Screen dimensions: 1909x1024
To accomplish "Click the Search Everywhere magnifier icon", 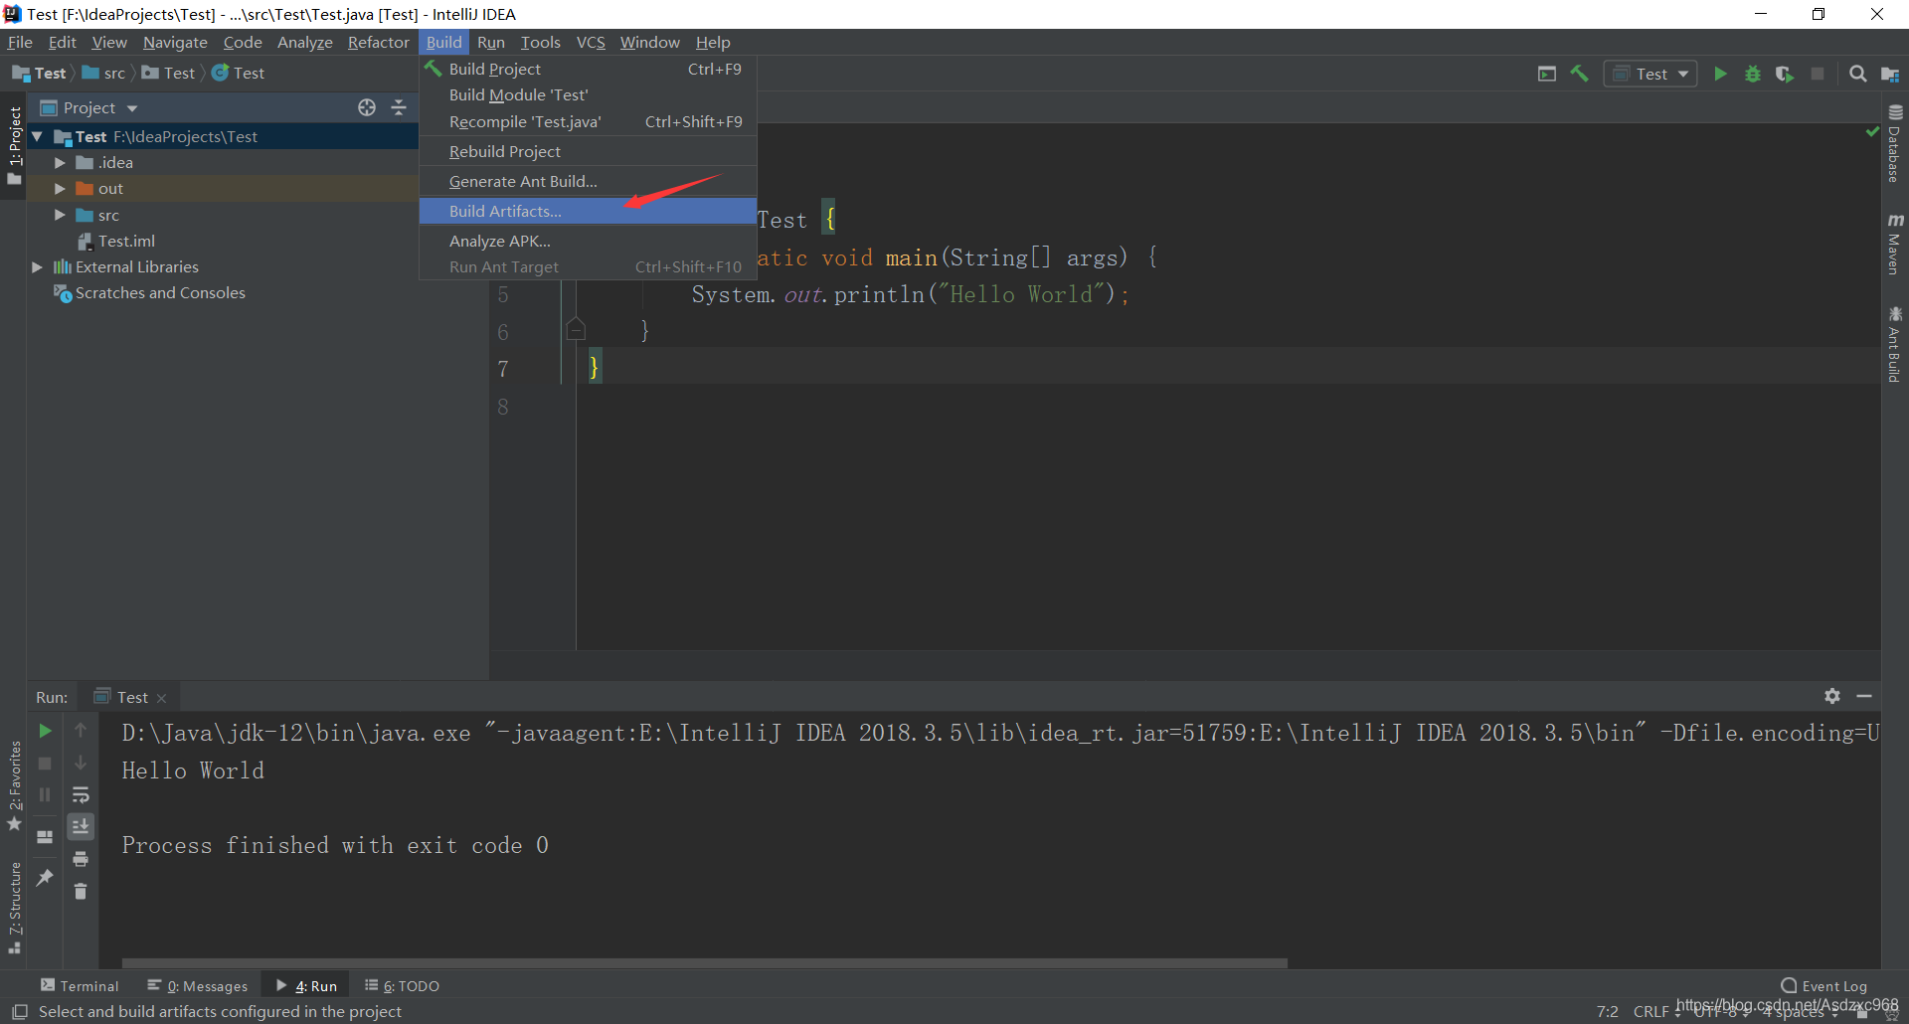I will (x=1857, y=74).
